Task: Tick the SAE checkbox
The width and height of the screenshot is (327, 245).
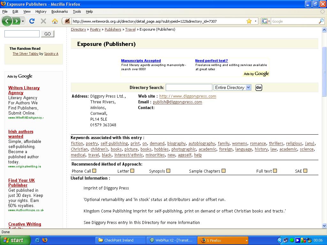Action: pyautogui.click(x=305, y=171)
